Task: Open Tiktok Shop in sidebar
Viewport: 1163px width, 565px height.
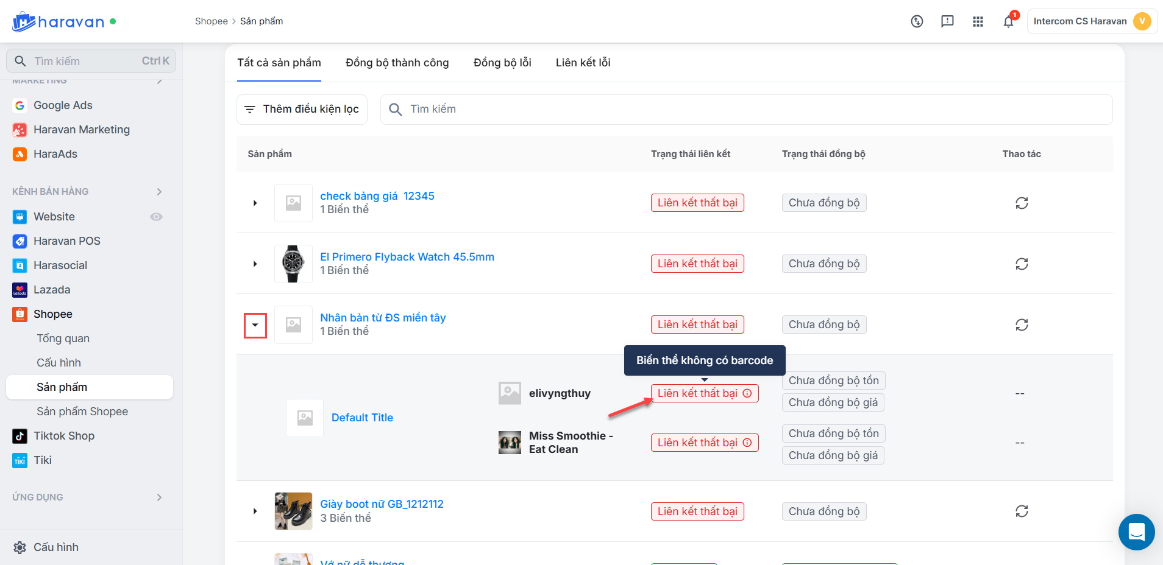Action: coord(64,436)
